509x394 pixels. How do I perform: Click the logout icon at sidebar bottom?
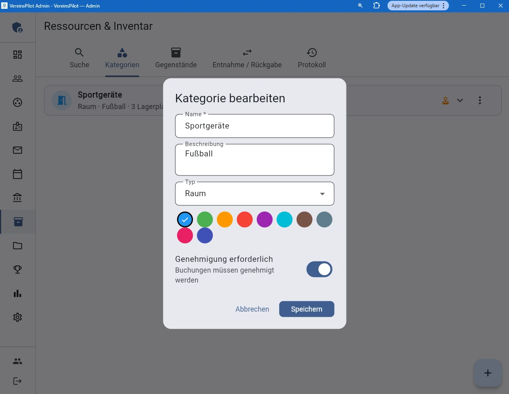[x=18, y=381]
